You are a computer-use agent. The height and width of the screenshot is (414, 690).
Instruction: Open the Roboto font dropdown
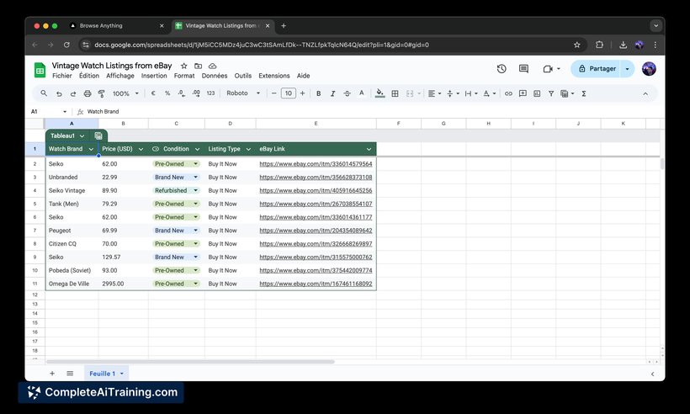[243, 93]
